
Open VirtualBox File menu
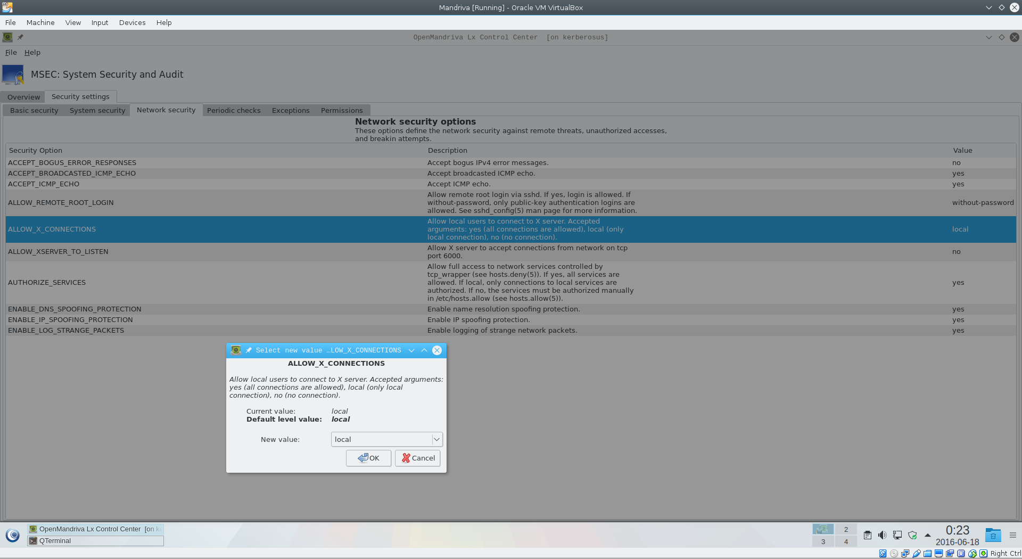[11, 22]
